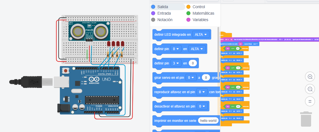Open ALTA dropdown in definir LED integrado block
The height and width of the screenshot is (132, 319).
pos(201,35)
